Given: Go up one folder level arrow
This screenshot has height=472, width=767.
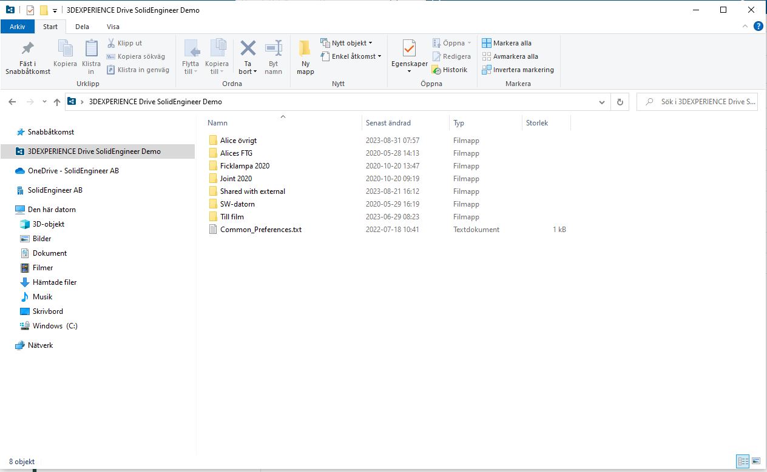Looking at the screenshot, I should click(x=57, y=102).
